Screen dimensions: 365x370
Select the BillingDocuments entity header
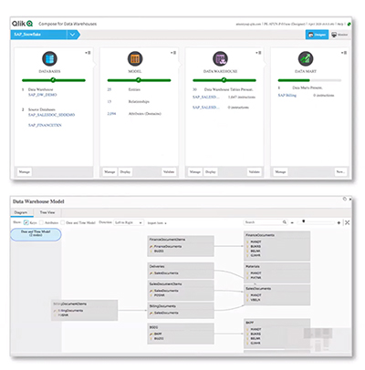click(x=181, y=306)
